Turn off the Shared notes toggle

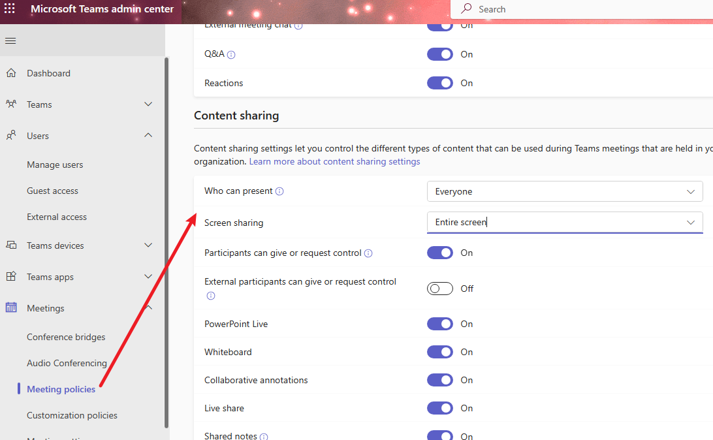click(x=439, y=435)
